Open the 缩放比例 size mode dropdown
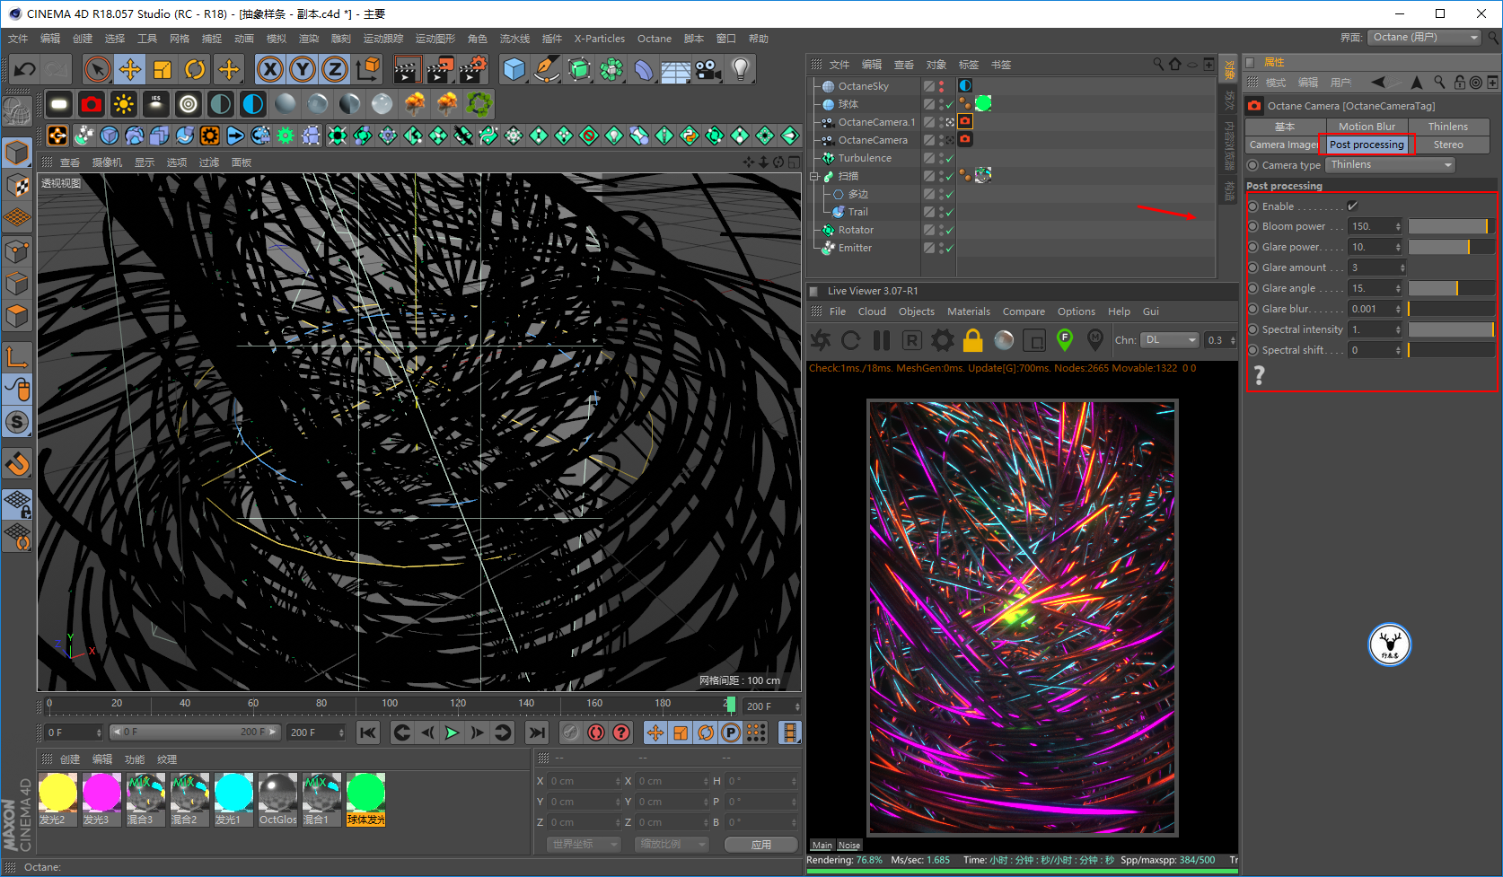 [x=672, y=845]
